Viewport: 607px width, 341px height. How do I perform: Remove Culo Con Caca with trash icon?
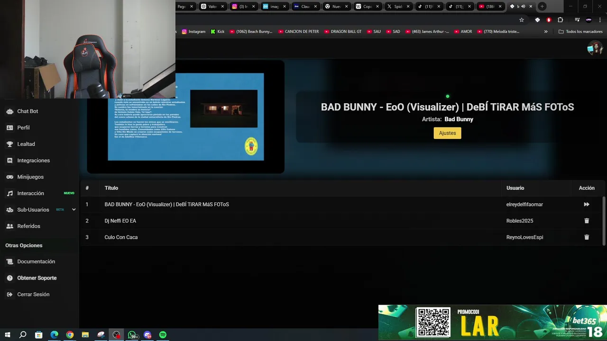[x=587, y=237]
